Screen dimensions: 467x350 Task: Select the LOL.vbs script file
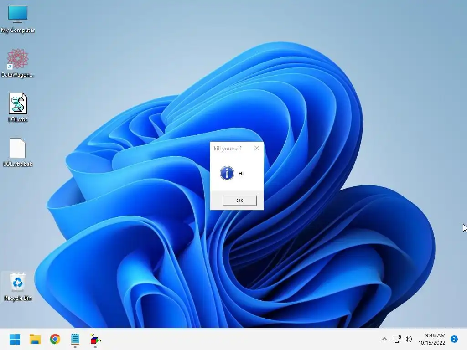click(18, 108)
